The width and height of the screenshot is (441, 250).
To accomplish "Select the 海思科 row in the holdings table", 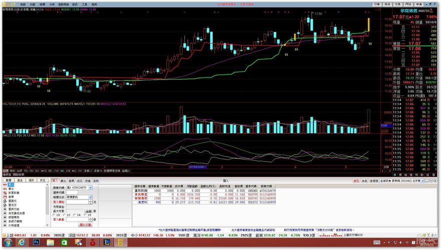I will pos(204,202).
